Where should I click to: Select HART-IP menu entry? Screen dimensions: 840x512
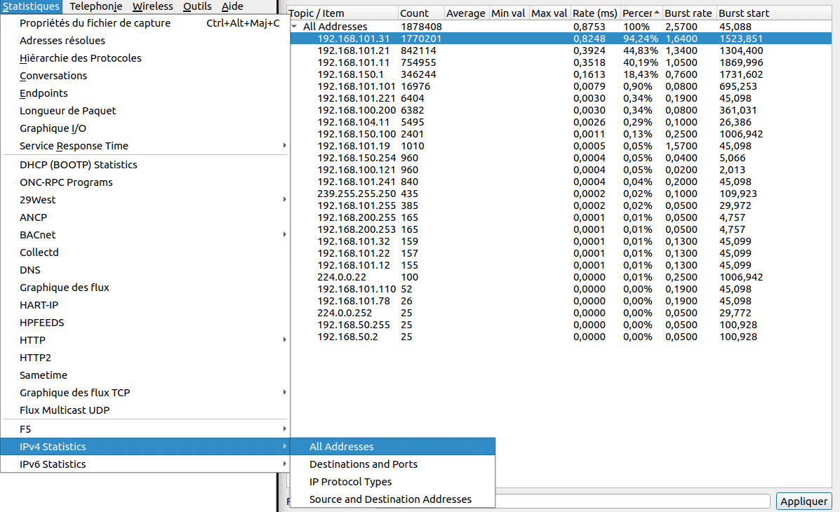(x=145, y=305)
